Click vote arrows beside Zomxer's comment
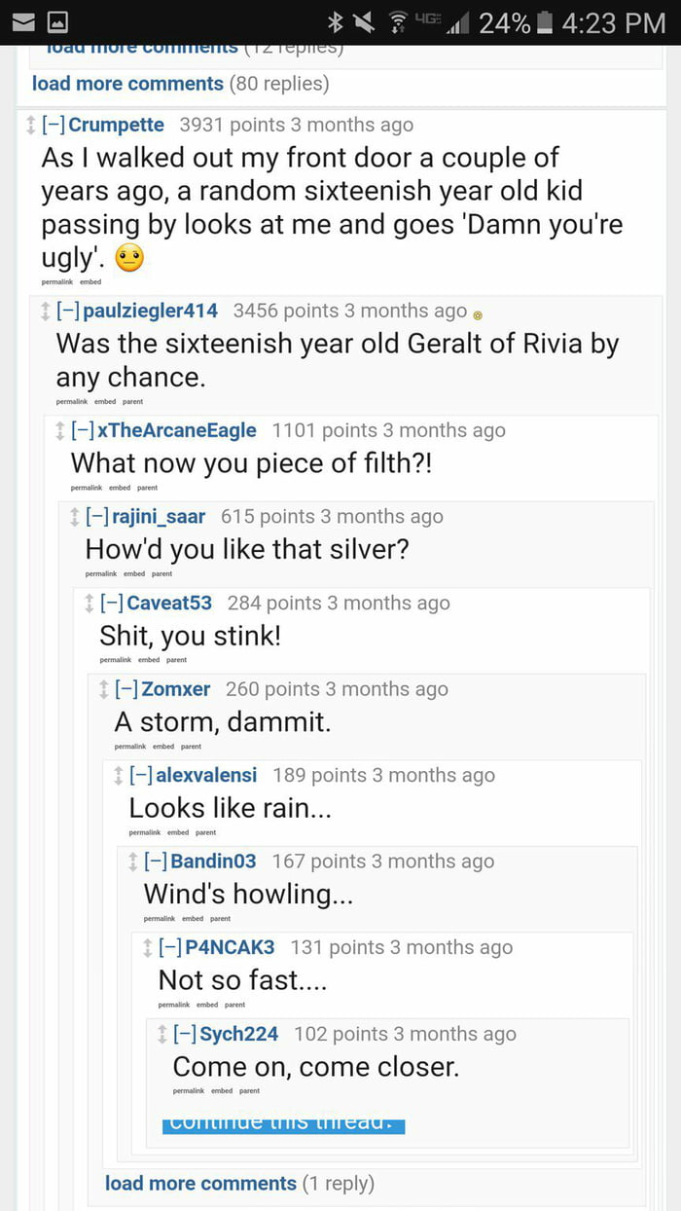This screenshot has width=681, height=1211. (x=103, y=690)
